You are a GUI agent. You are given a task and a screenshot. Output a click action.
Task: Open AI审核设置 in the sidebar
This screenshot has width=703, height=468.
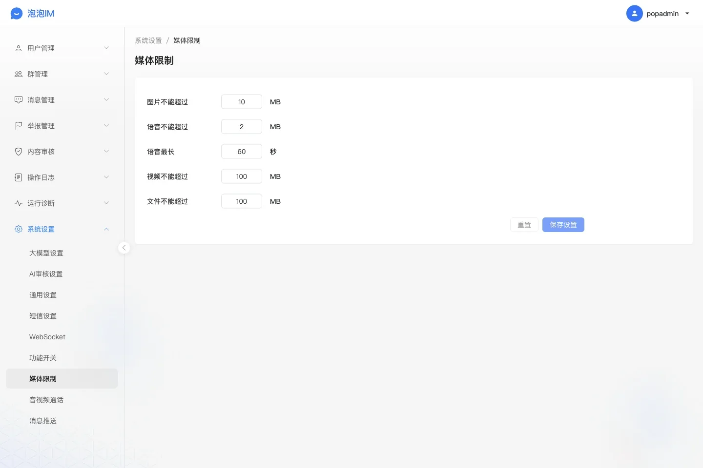click(x=62, y=274)
